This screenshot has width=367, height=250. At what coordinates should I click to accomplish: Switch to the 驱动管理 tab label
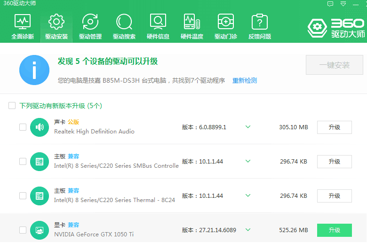click(x=90, y=37)
